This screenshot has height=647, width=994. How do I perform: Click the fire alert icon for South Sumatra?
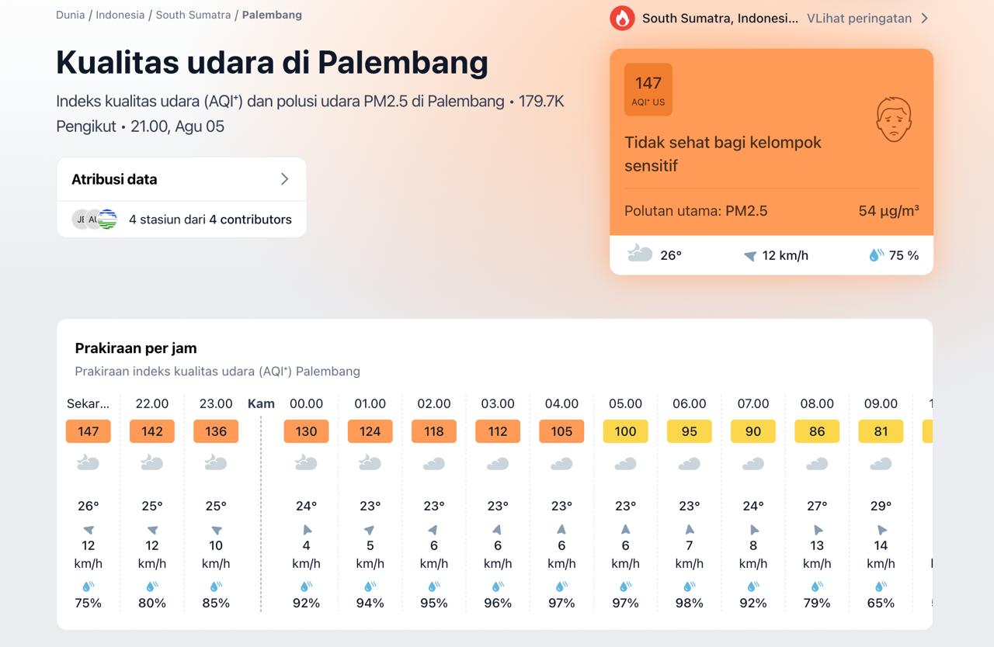click(x=622, y=18)
